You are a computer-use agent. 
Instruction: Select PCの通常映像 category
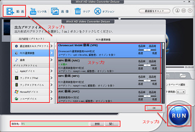(33, 53)
